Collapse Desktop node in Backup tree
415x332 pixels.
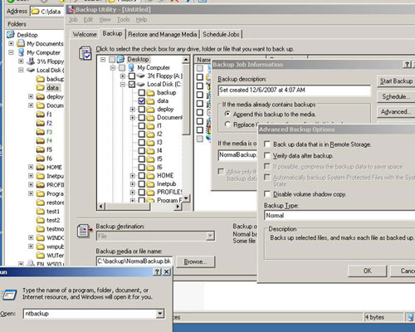(x=103, y=59)
